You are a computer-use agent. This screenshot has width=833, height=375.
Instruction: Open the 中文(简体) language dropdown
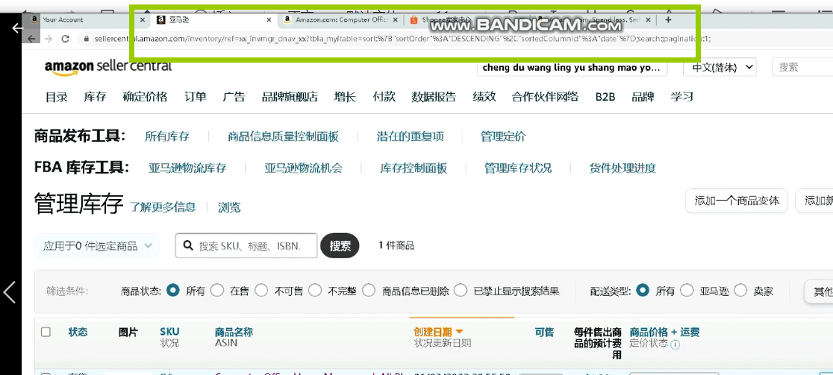click(720, 67)
